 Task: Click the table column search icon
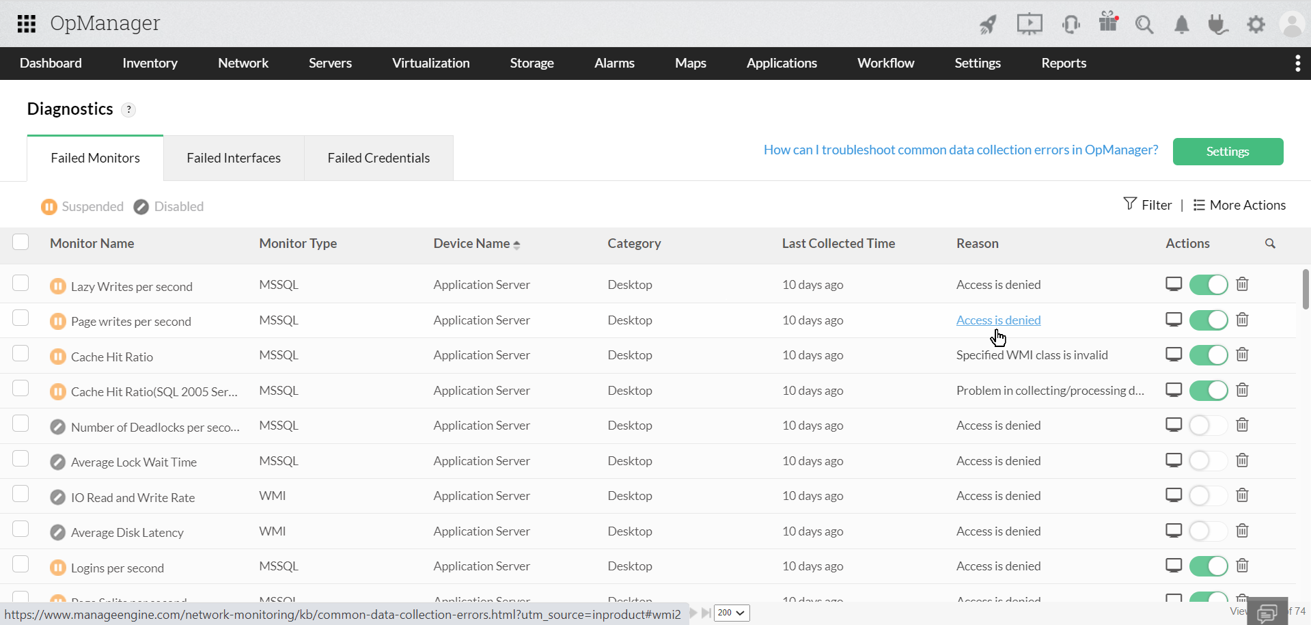1270,243
